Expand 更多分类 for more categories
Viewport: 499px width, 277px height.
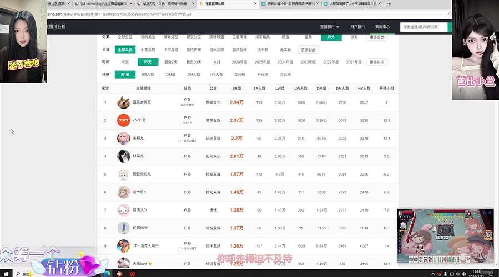pyautogui.click(x=376, y=37)
